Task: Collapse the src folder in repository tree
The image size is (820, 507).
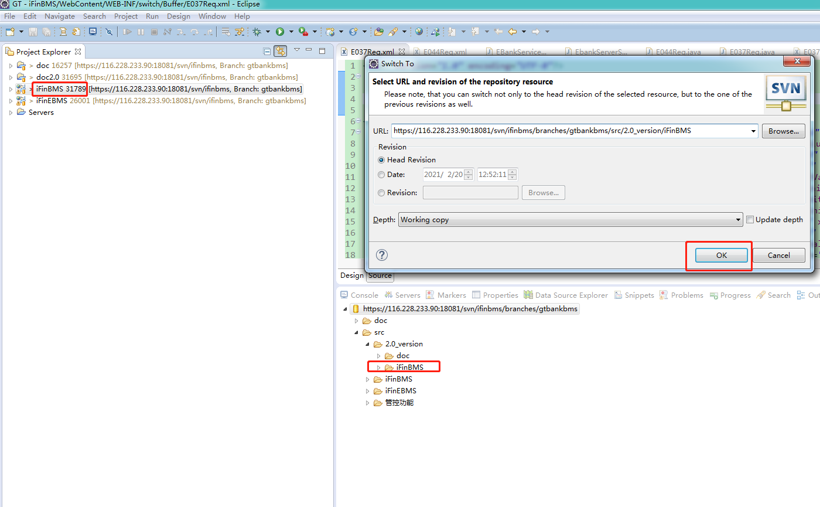Action: pyautogui.click(x=357, y=332)
